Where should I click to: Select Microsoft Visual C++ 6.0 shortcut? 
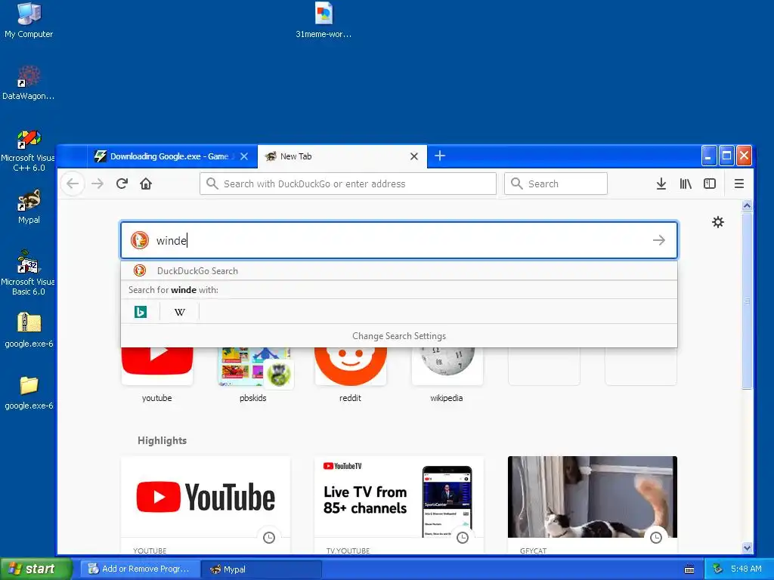[29, 150]
